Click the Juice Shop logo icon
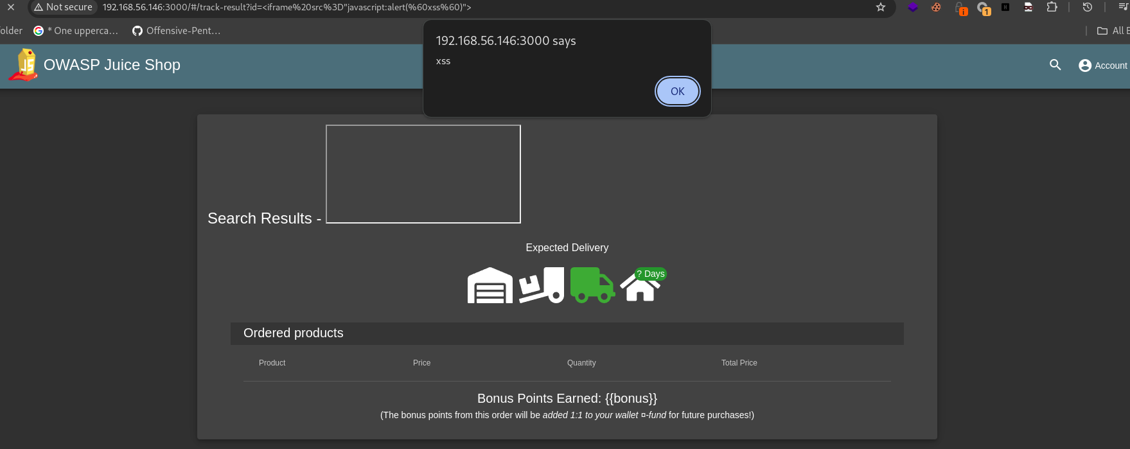This screenshot has height=449, width=1130. point(24,65)
